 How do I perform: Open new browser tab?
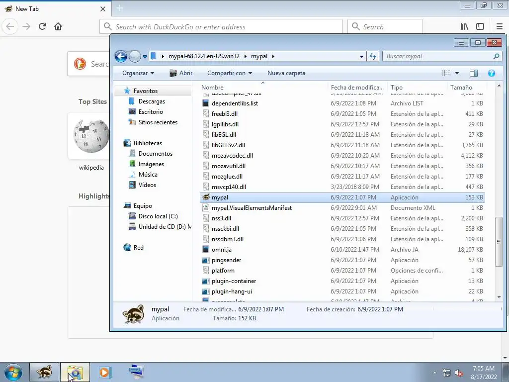120,8
